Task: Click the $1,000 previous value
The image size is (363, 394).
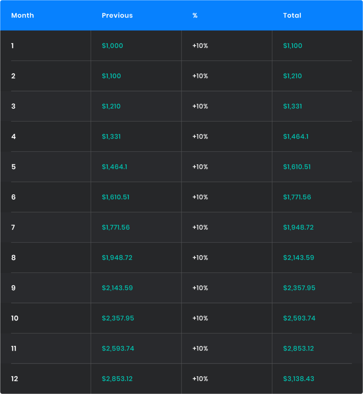Action: point(112,46)
